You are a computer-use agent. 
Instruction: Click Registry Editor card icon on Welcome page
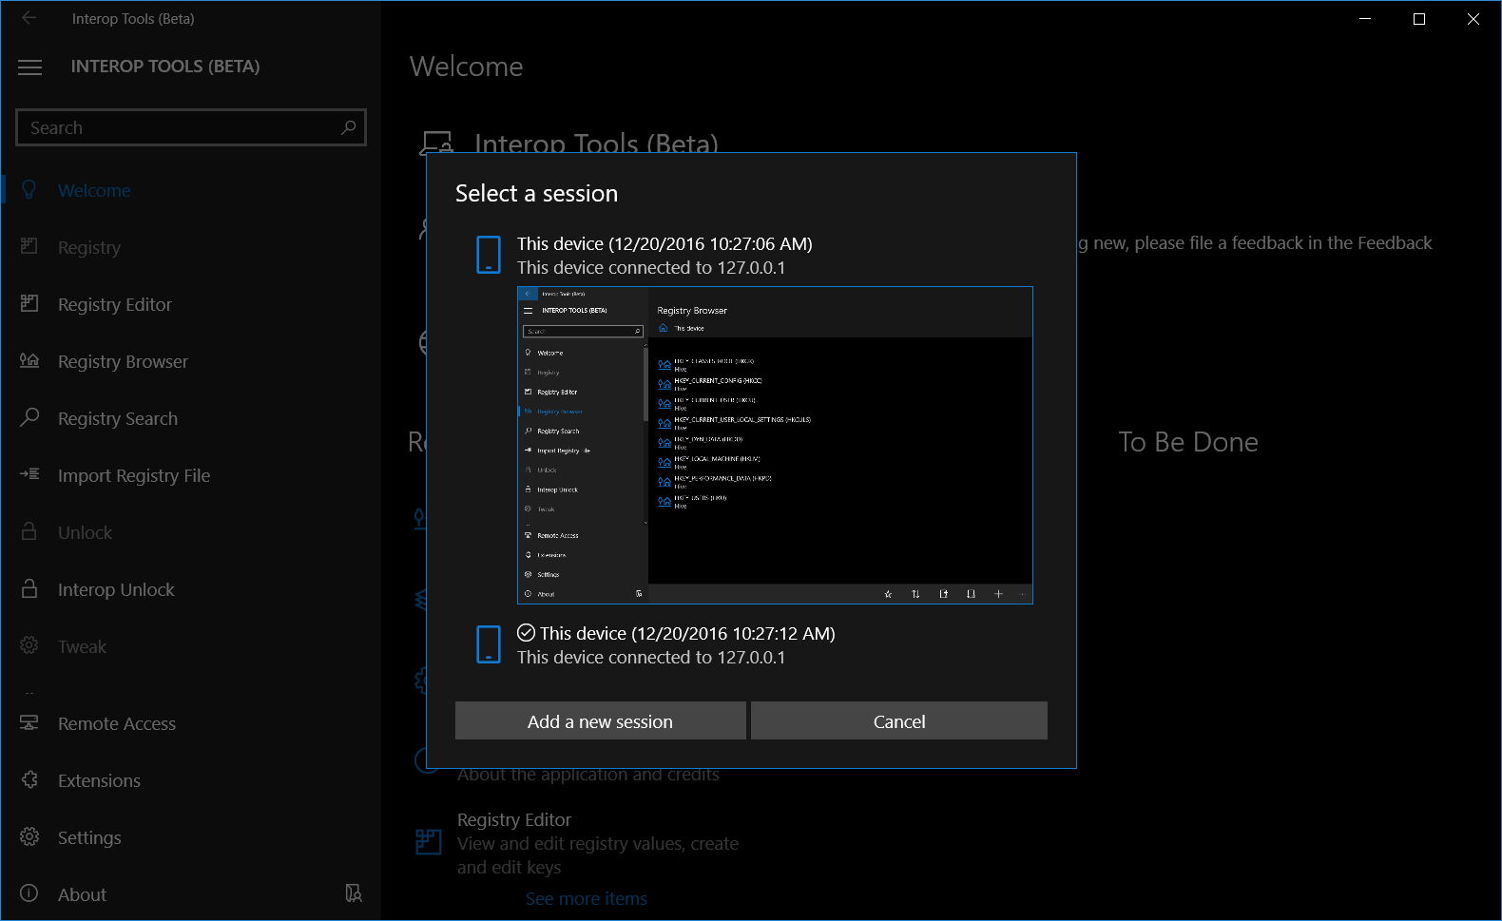[x=429, y=842]
